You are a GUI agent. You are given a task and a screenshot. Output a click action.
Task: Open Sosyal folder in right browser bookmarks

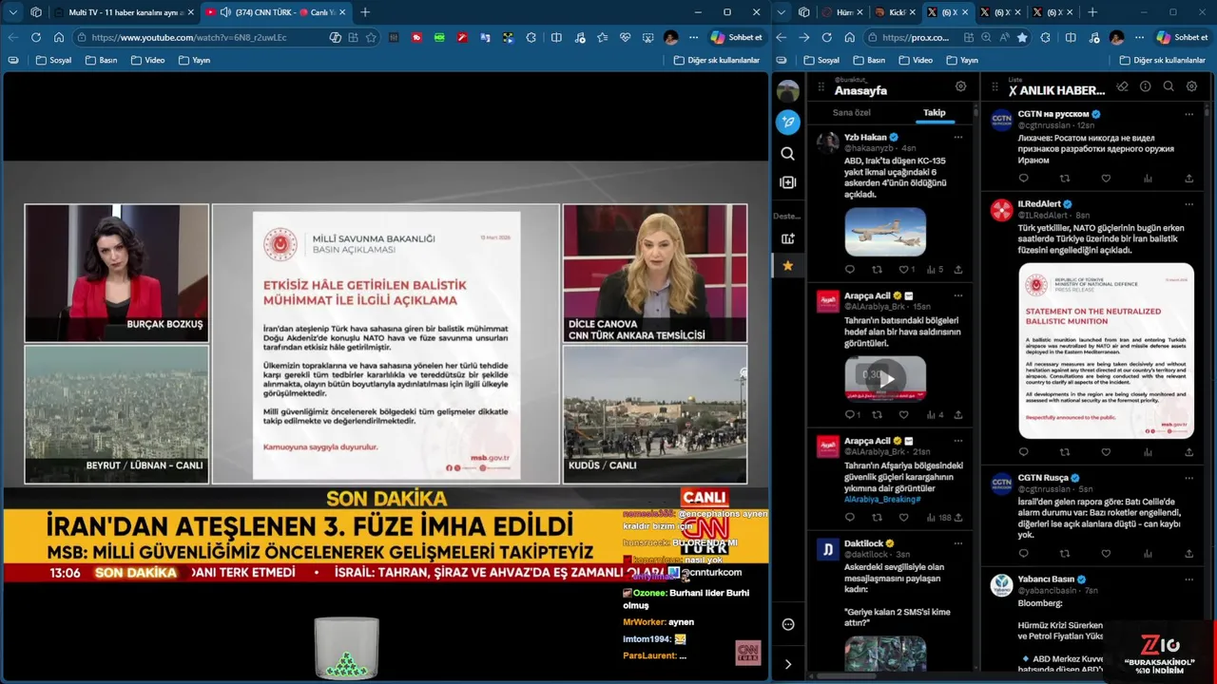822,60
